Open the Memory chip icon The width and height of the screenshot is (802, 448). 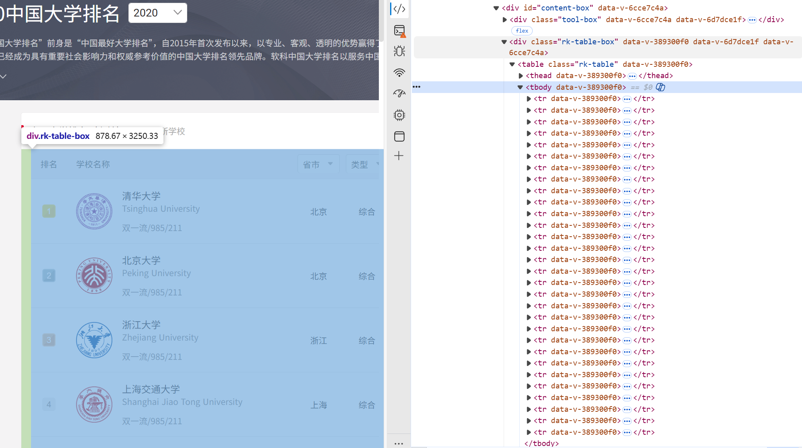399,115
